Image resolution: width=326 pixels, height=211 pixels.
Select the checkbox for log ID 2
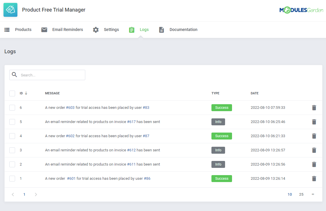tap(12, 164)
